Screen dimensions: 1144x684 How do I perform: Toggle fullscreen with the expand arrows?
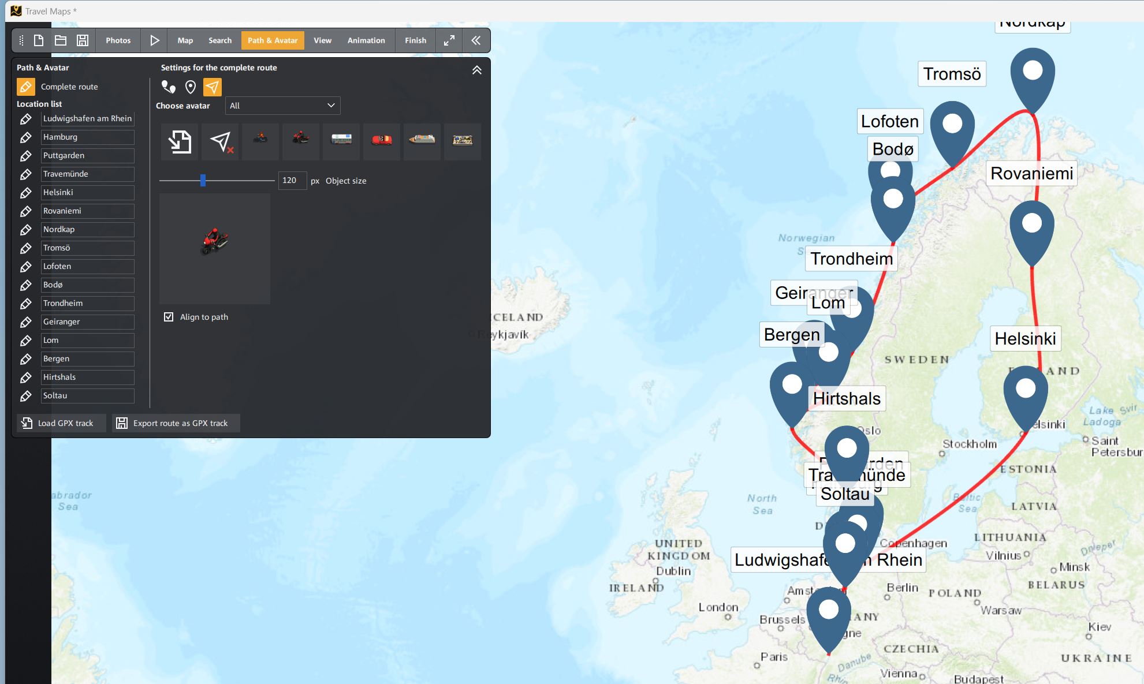(449, 40)
